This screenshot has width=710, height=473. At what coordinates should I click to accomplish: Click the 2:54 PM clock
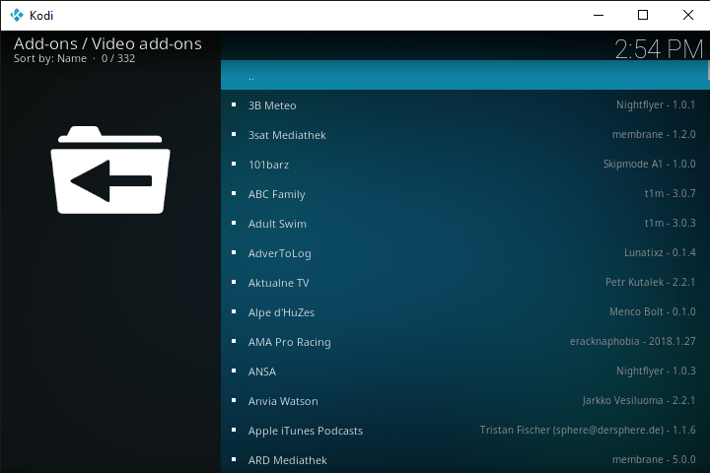(659, 49)
